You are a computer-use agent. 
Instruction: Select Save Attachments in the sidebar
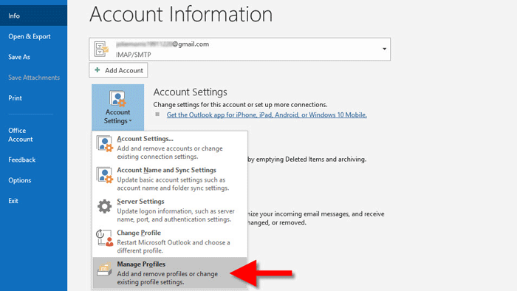pyautogui.click(x=34, y=78)
